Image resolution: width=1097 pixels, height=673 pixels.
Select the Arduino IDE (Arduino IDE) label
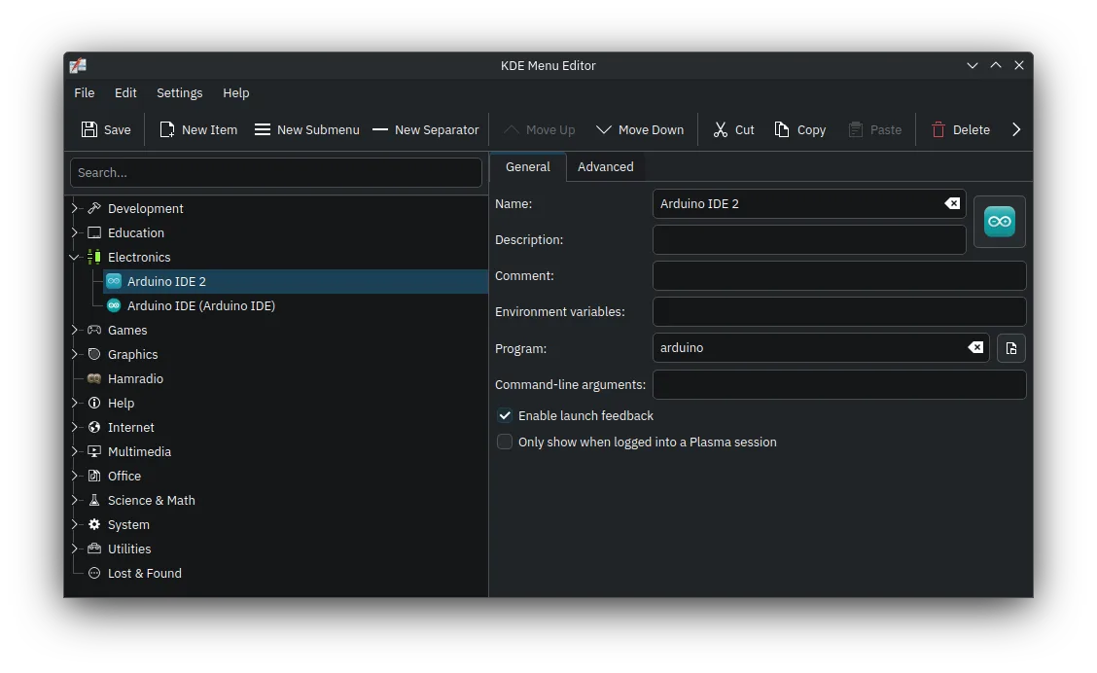200,305
